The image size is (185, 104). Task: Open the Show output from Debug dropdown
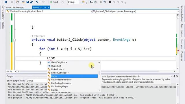37,81
